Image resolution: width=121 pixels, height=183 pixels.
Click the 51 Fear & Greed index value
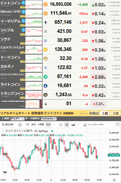(x=69, y=104)
